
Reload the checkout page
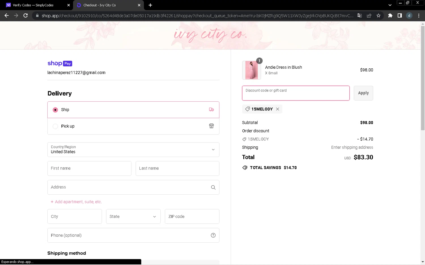coord(25,16)
